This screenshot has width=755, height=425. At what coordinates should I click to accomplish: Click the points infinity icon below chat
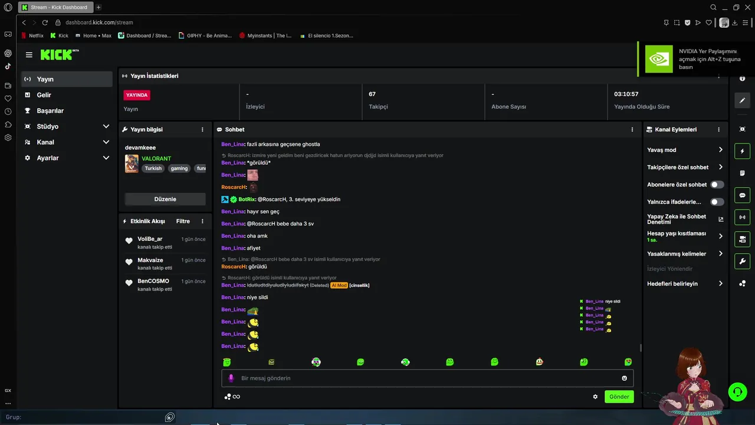[x=232, y=397]
